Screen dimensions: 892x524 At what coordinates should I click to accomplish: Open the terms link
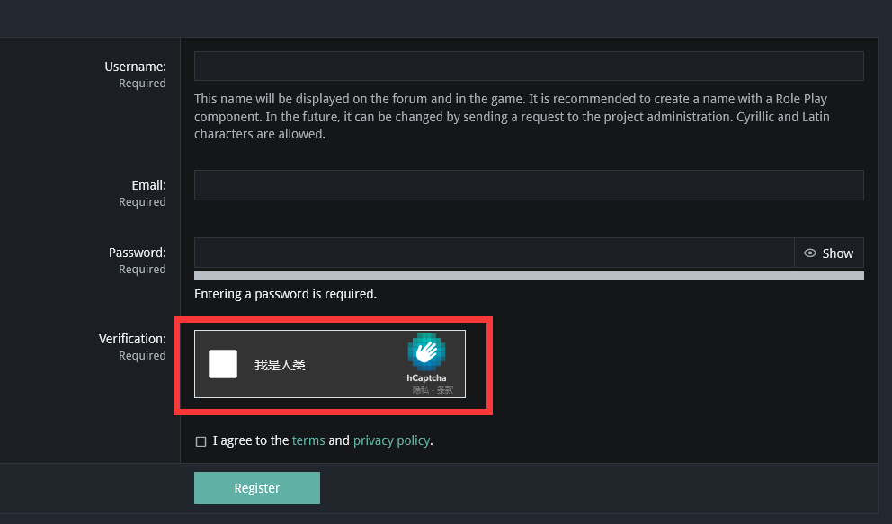coord(308,440)
